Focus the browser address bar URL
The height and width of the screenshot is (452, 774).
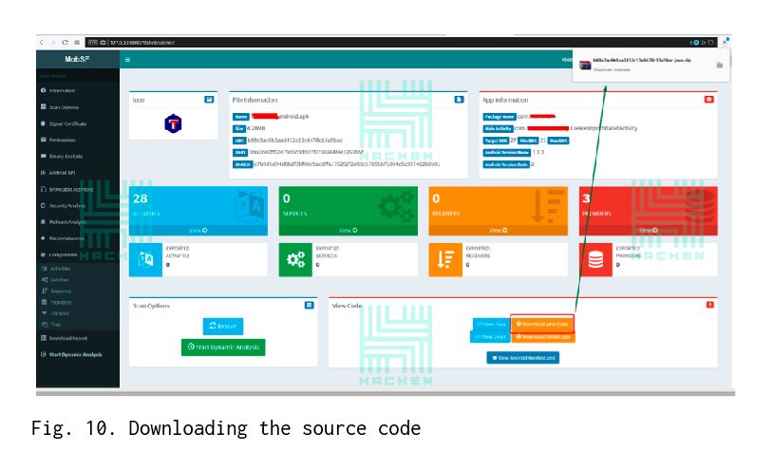point(142,43)
